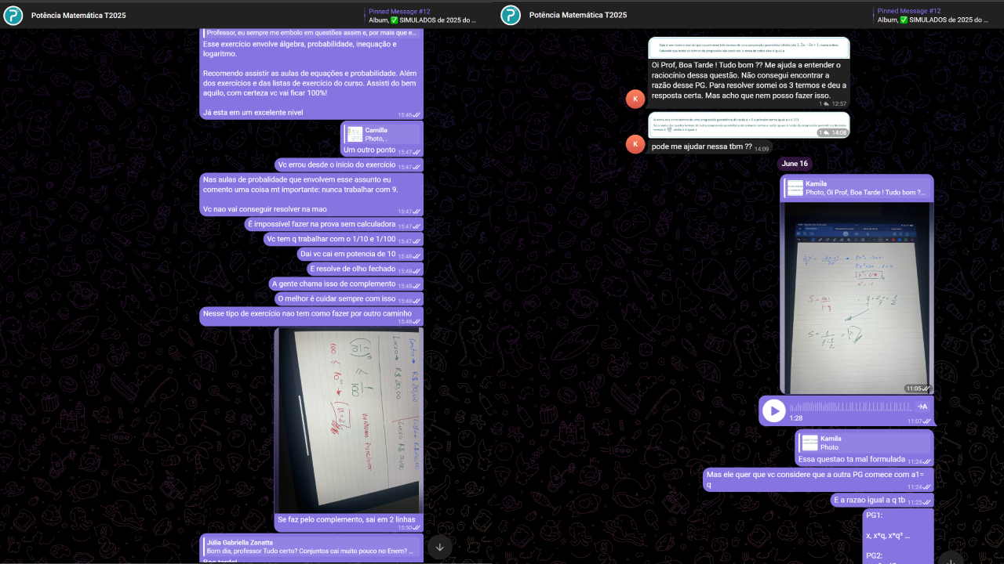Go to the quoted 'Camilla Photo' reply
The height and width of the screenshot is (564, 1004).
coord(382,134)
